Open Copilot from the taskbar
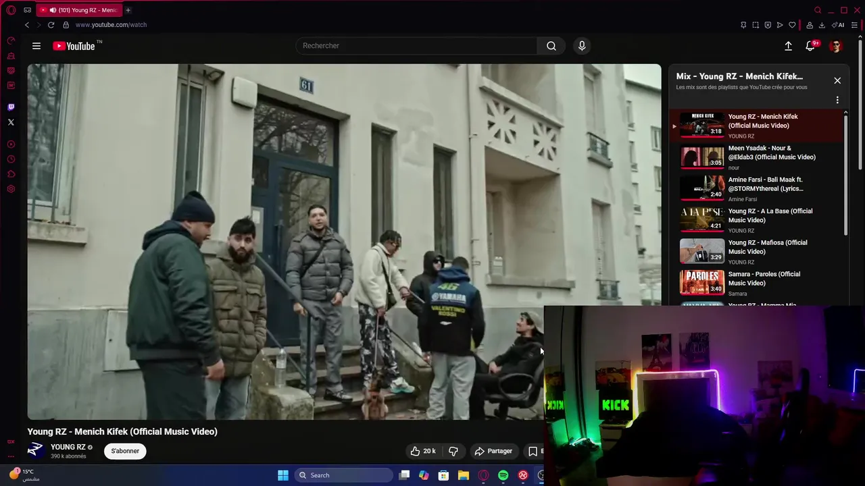Viewport: 865px width, 486px height. click(424, 475)
